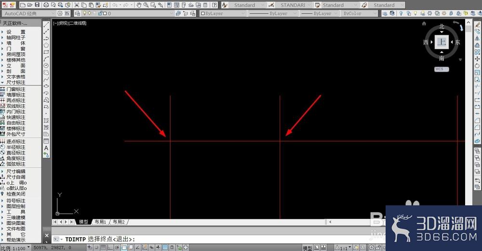This screenshot has width=482, height=251.
Task: Toggle Grid display in status bar
Action: click(103, 248)
